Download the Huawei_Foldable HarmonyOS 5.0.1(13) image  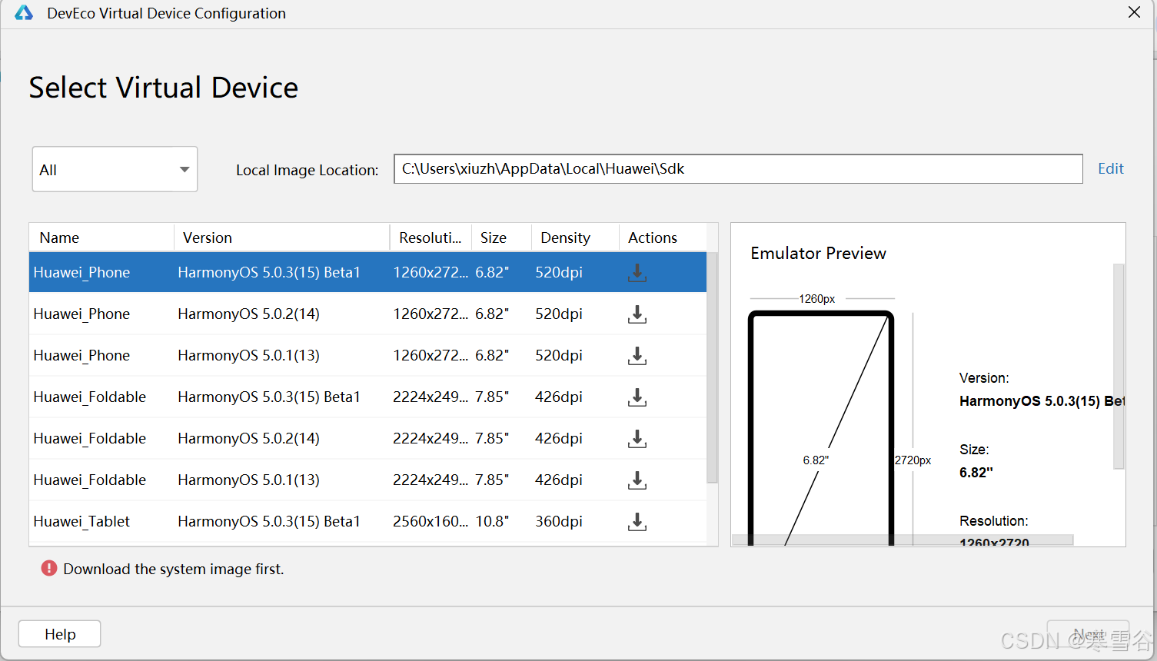coord(637,480)
